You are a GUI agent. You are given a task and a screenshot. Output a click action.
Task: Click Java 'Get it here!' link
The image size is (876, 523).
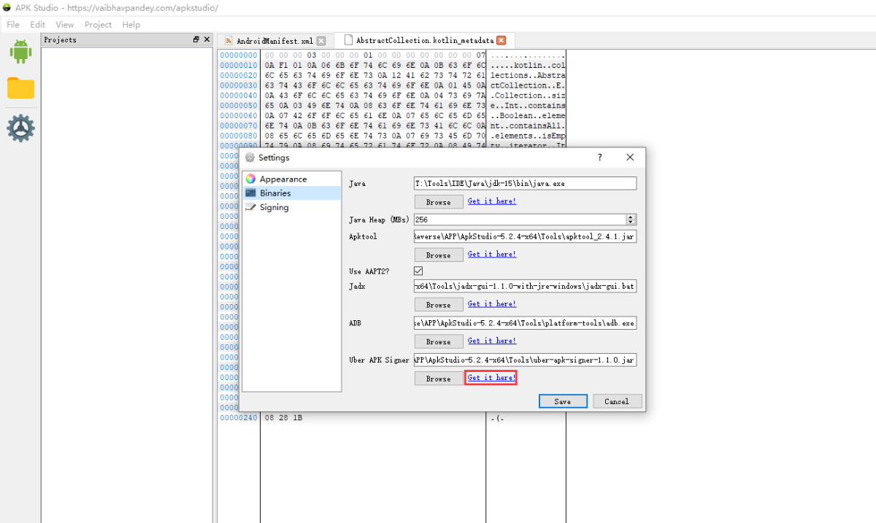pos(492,201)
